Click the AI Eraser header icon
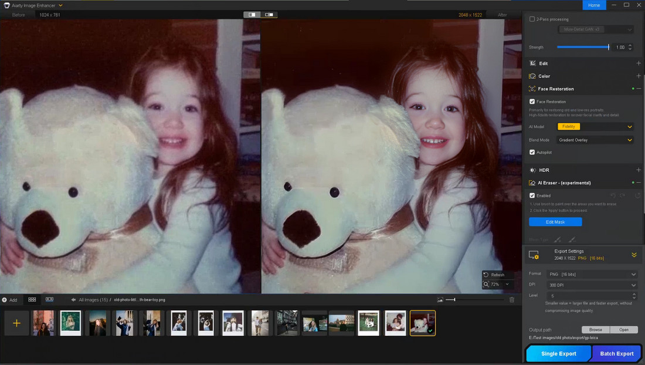The height and width of the screenshot is (365, 645). 532,182
